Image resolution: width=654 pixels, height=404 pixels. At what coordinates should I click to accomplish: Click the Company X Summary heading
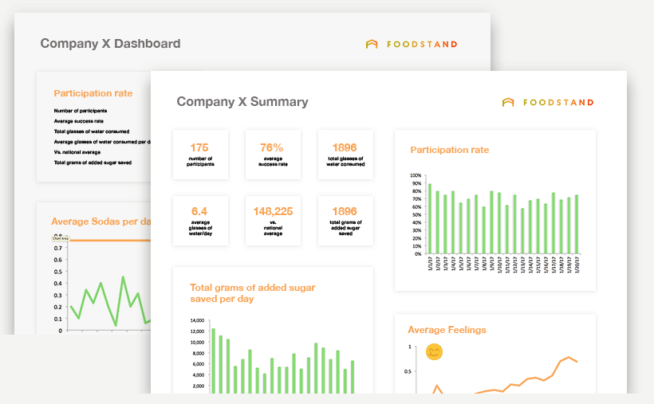point(242,102)
